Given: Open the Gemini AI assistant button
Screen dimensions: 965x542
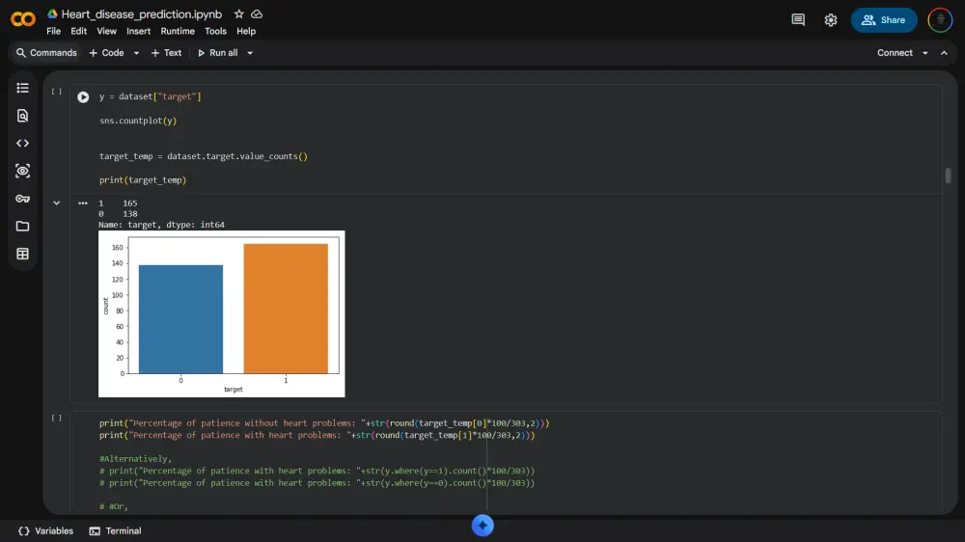Looking at the screenshot, I should pyautogui.click(x=482, y=526).
